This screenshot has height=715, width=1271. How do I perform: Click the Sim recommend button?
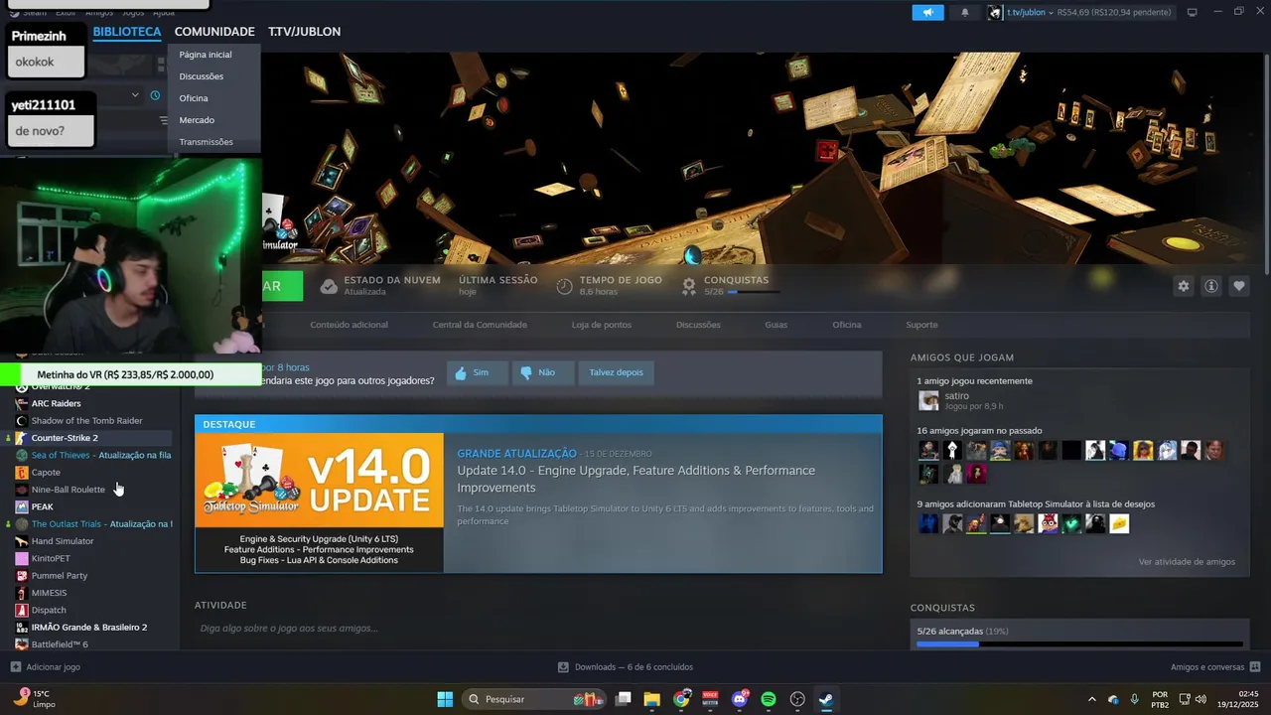click(478, 373)
